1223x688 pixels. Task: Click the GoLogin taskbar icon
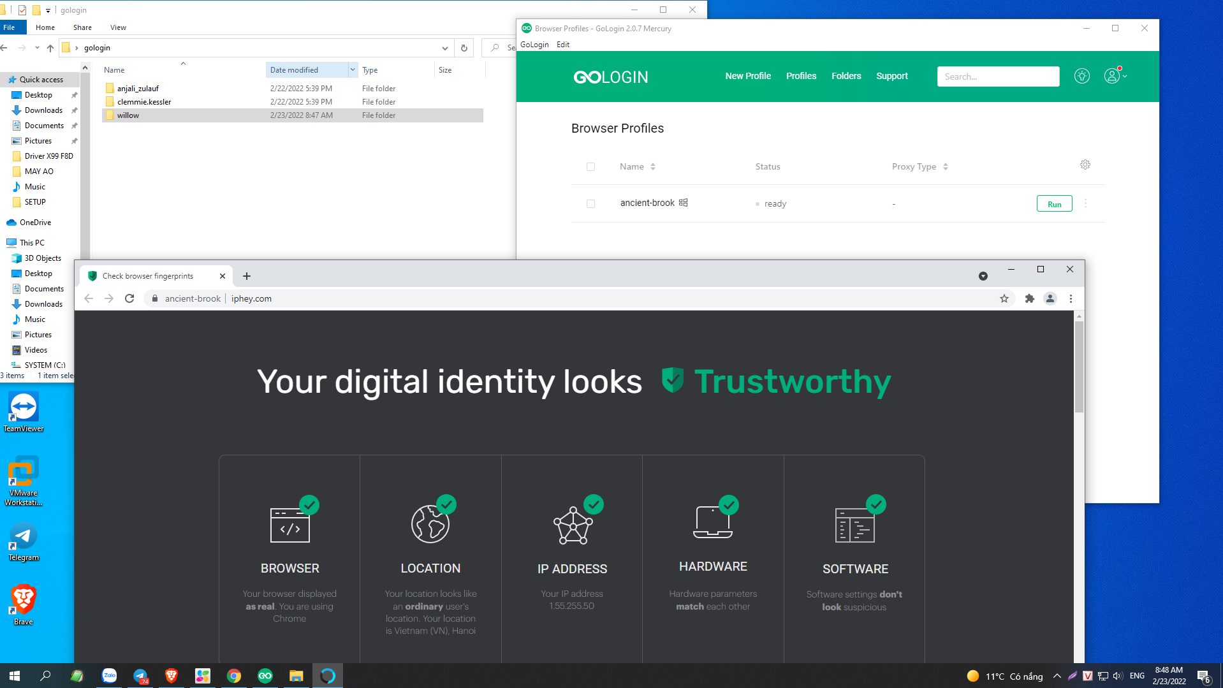[x=265, y=675]
